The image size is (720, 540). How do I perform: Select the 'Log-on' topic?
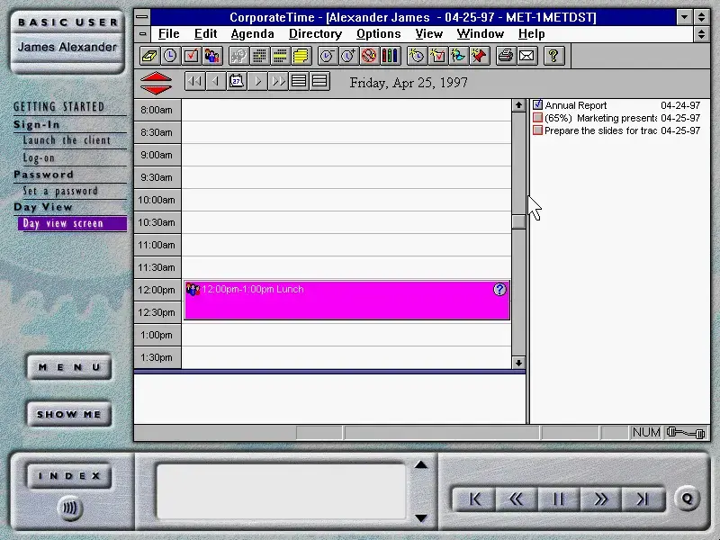coord(39,158)
